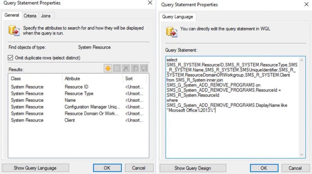Click Cancel in the right dialog

[x=295, y=168]
